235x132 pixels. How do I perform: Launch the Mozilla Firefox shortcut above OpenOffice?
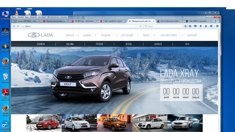5,110
